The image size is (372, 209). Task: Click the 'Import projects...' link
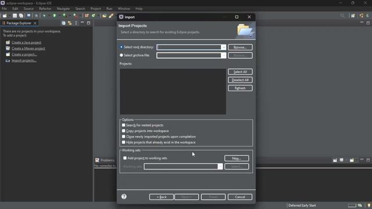tap(24, 60)
